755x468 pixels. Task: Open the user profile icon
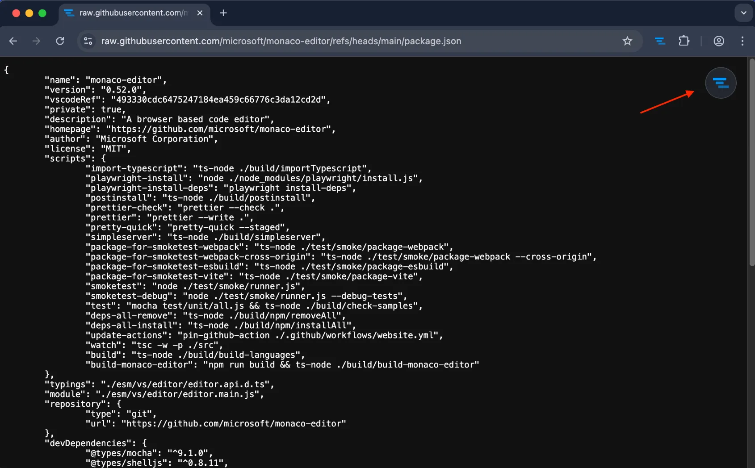[x=719, y=41]
